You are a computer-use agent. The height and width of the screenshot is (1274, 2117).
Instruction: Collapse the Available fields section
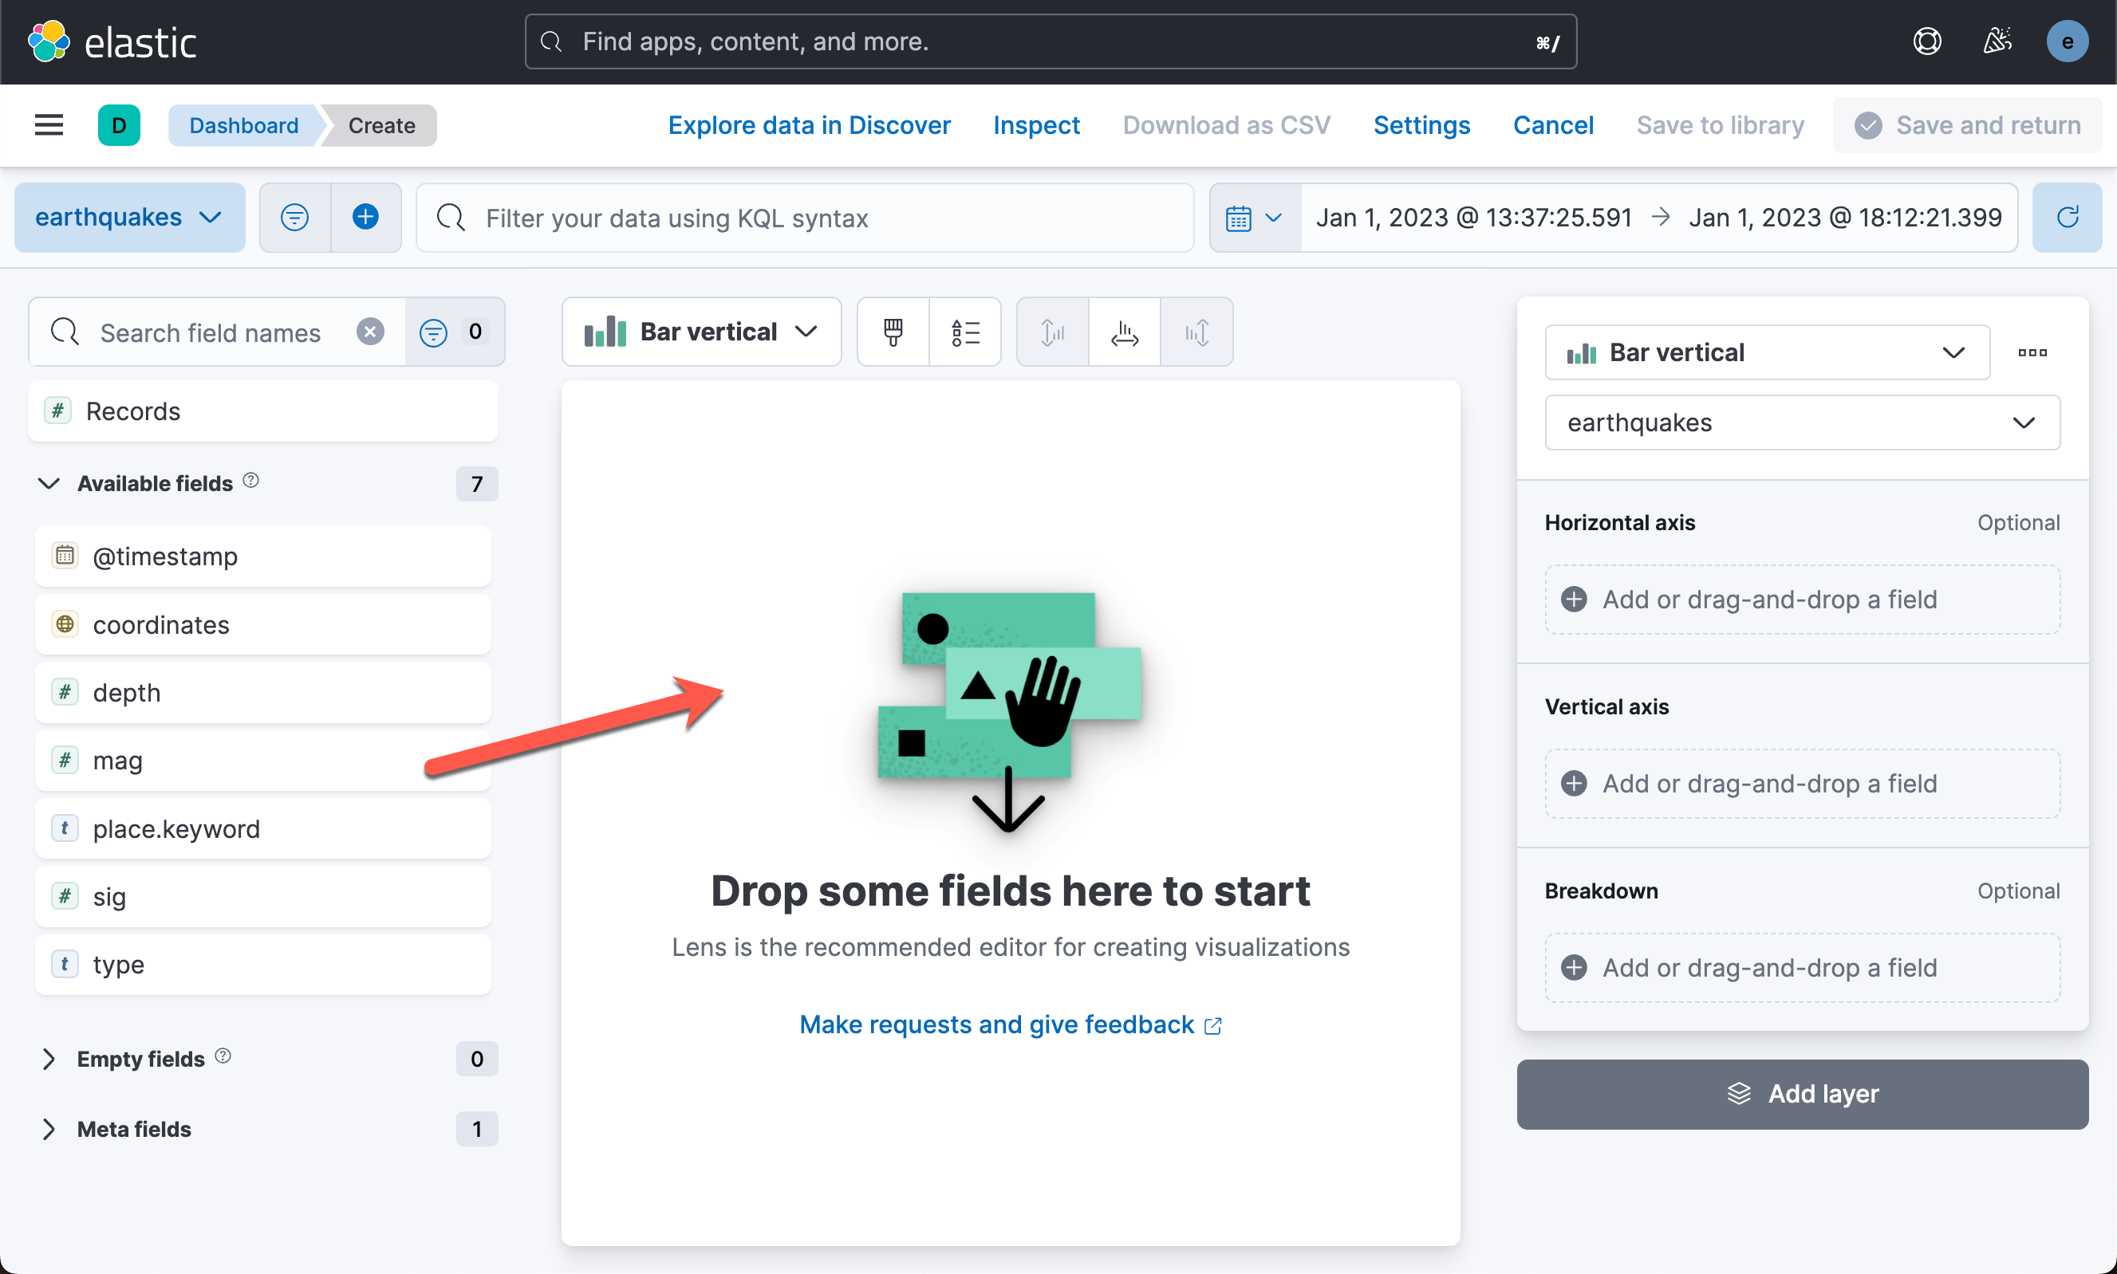coord(49,483)
